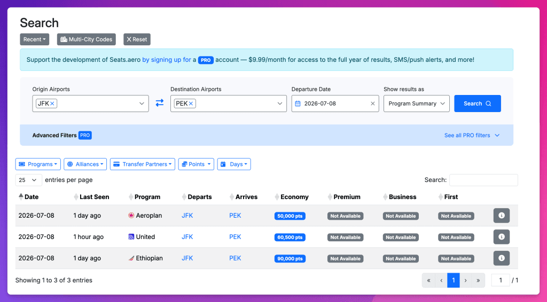Click the calendar icon in Departure Date
The width and height of the screenshot is (547, 302).
coord(298,104)
